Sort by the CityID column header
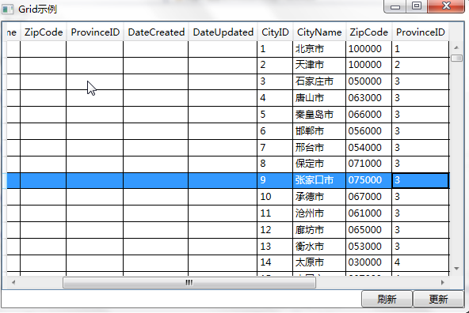This screenshot has height=313, width=469. click(x=275, y=32)
